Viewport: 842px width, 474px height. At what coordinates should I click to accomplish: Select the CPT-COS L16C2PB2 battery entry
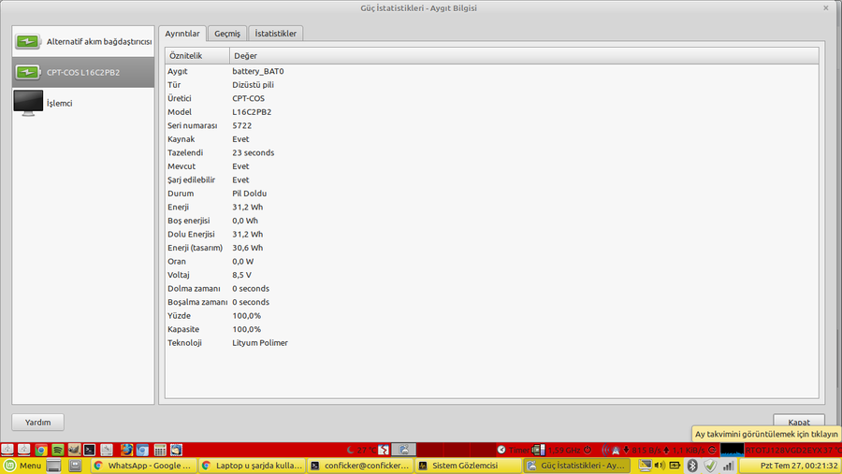tap(83, 72)
